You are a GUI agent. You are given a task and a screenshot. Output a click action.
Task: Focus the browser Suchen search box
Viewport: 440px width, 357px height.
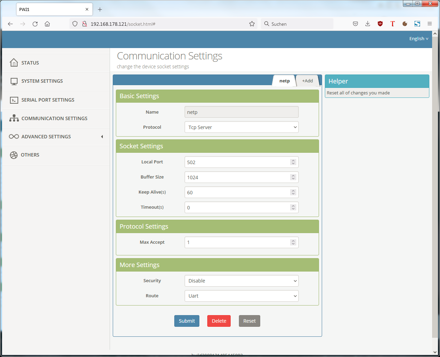[x=297, y=24]
